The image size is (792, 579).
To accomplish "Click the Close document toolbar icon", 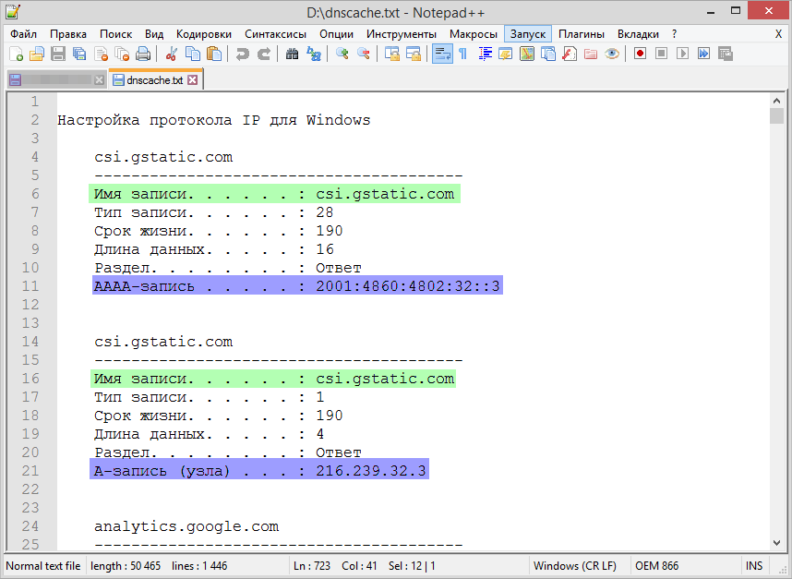I will [101, 54].
